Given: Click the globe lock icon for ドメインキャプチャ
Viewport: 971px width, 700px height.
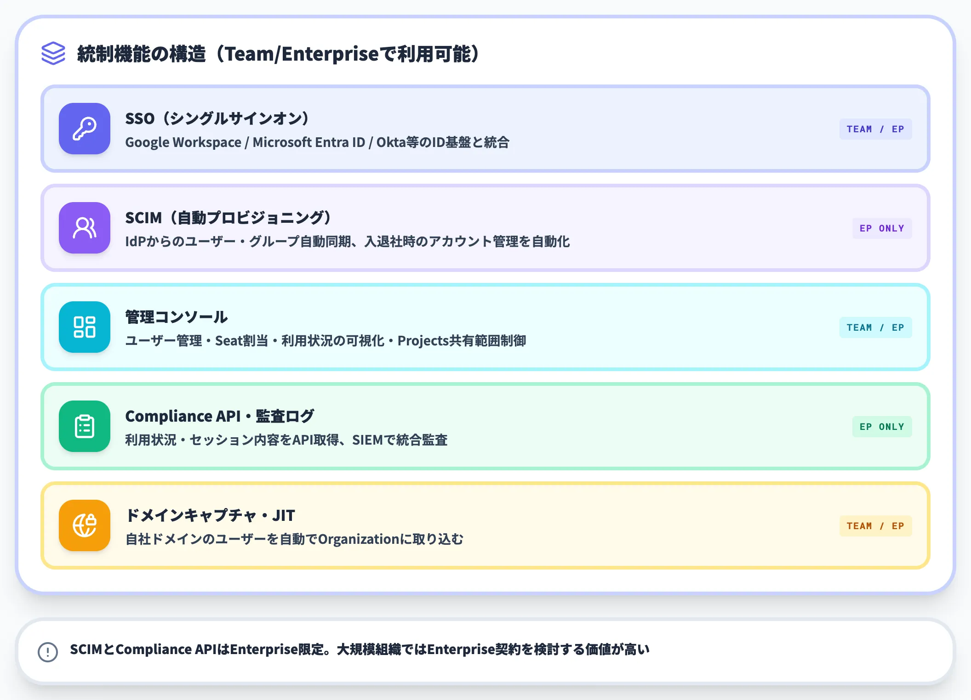Looking at the screenshot, I should pyautogui.click(x=85, y=525).
